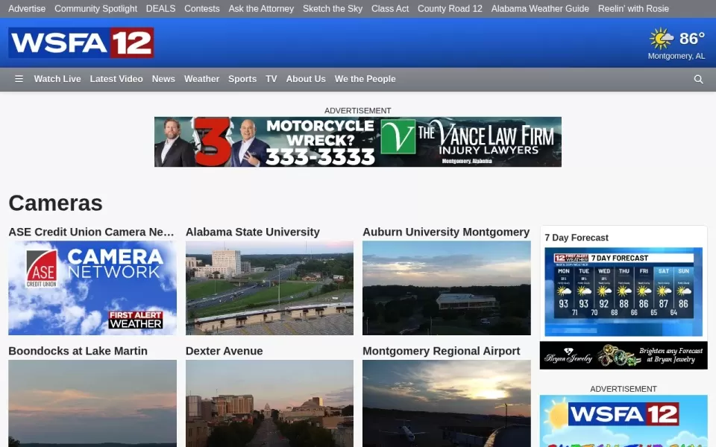716x447 pixels.
Task: Open Alabama Weather Guide link
Action: 540,9
